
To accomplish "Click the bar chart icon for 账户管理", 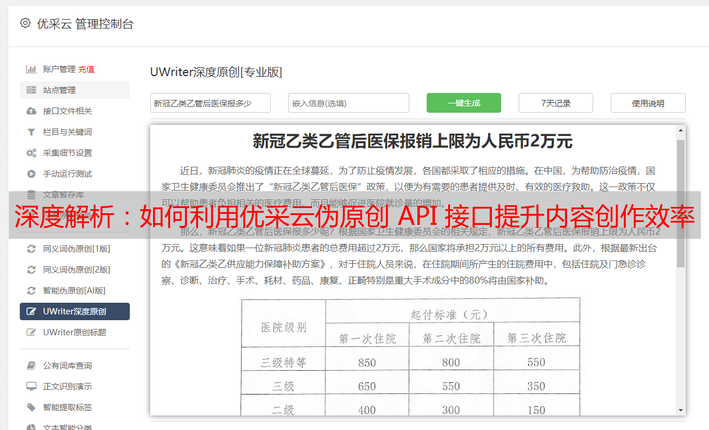I will point(31,69).
